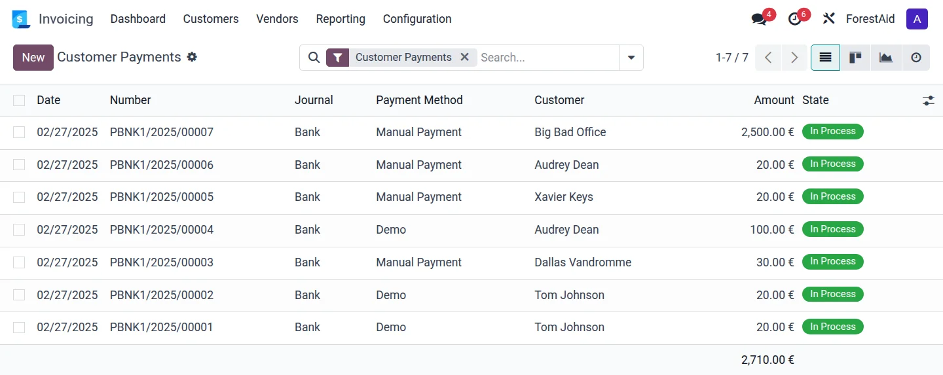Select all payments with header checkbox
The image size is (943, 375).
point(19,100)
